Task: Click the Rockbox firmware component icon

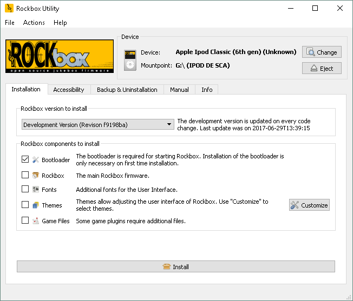Action: click(36, 176)
